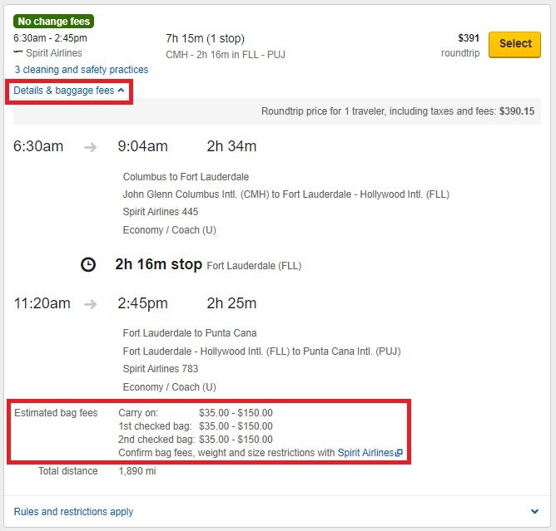This screenshot has height=531, width=556.
Task: Click external-link icon beside Spirit Airlines
Action: click(x=399, y=452)
